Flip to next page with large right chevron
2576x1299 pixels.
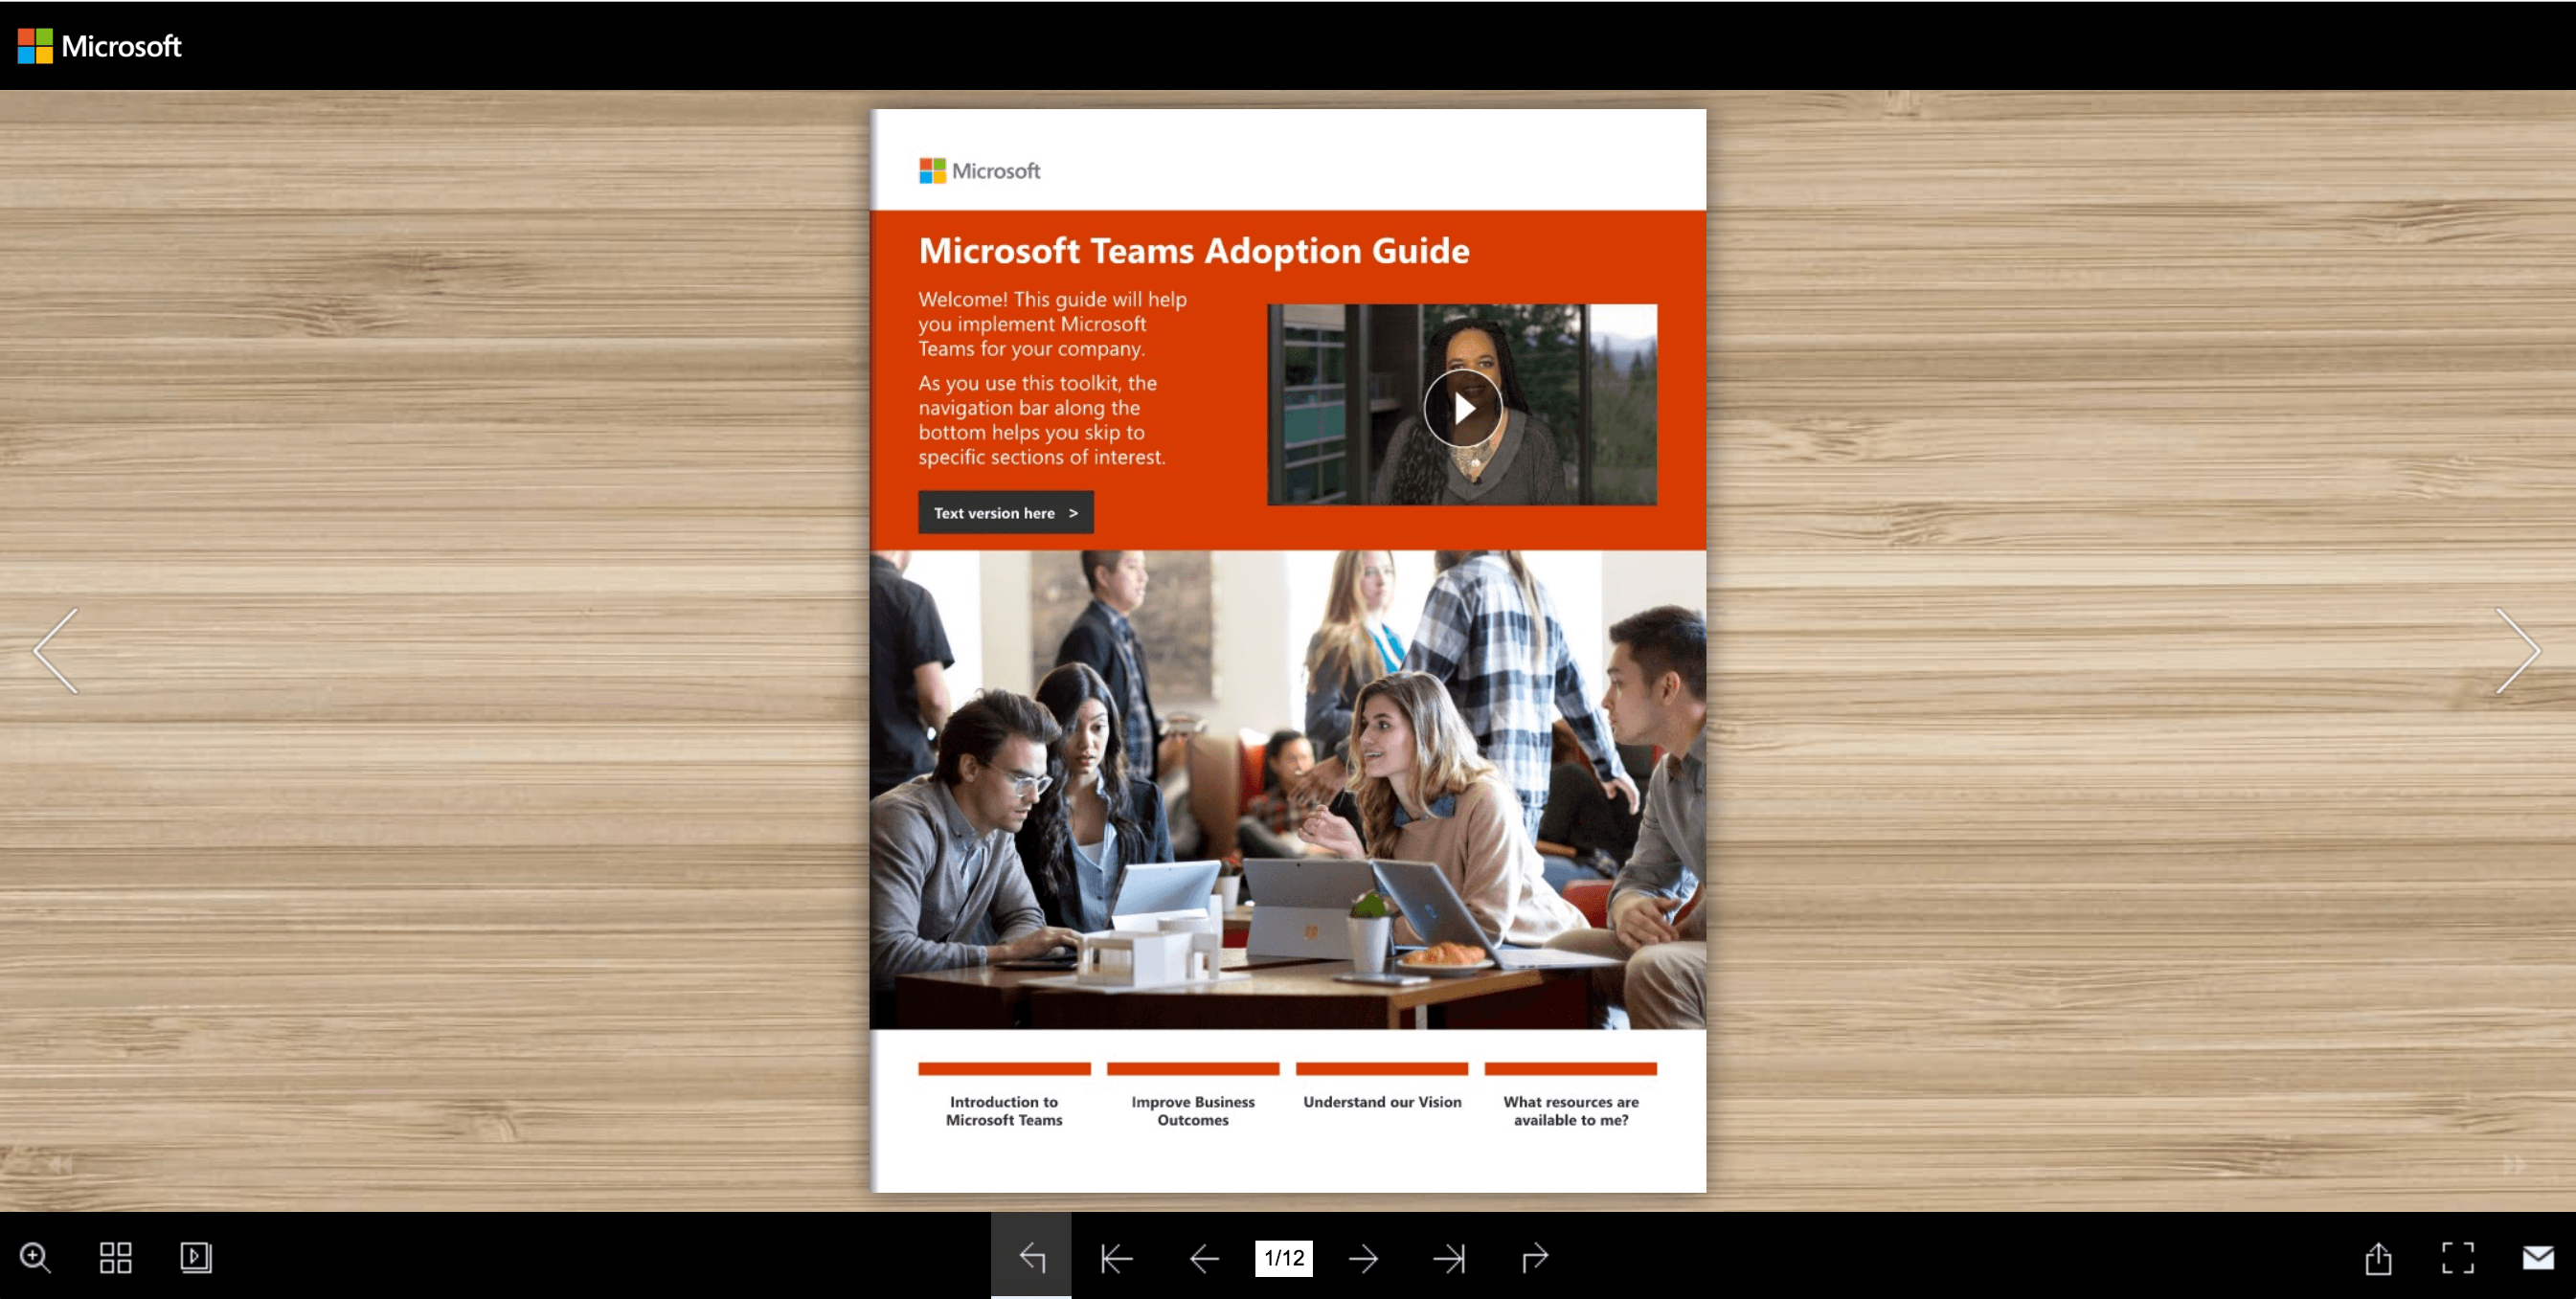point(2518,650)
